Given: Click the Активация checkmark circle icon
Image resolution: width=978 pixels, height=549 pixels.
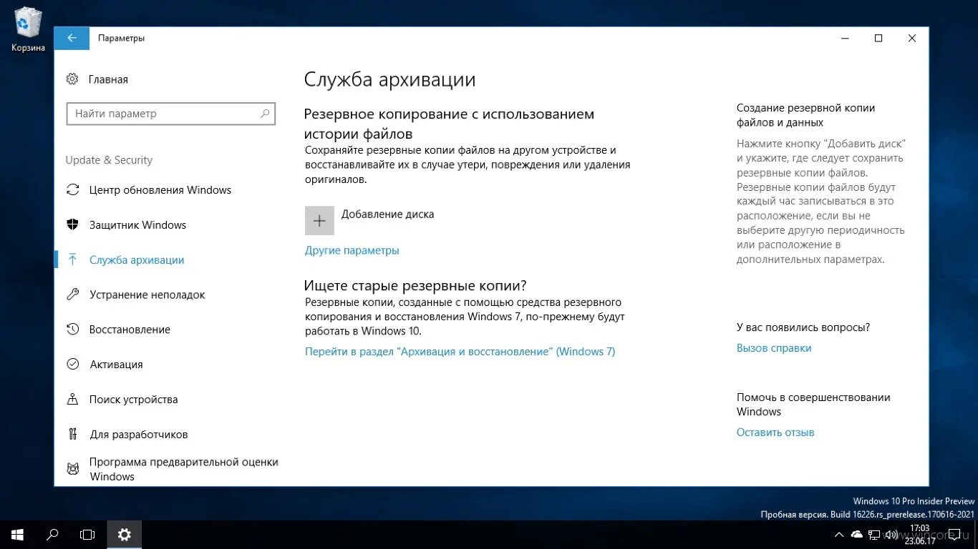Looking at the screenshot, I should pos(72,364).
